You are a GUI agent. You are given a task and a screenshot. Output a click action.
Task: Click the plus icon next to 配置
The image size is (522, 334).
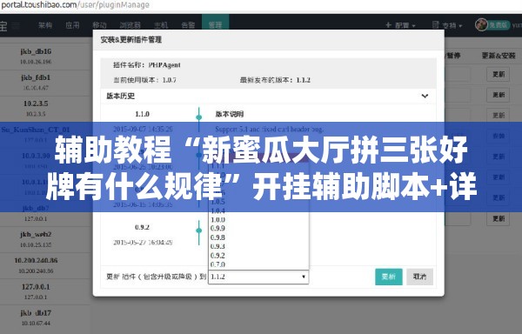388,25
